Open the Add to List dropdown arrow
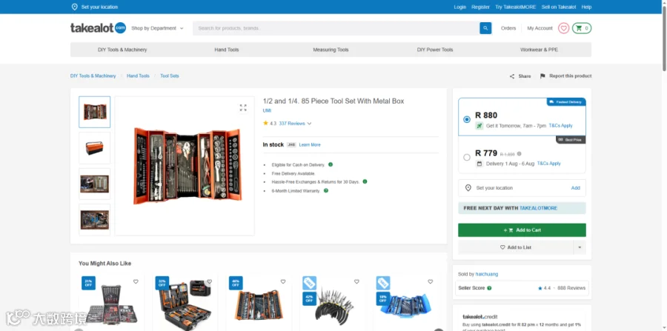This screenshot has height=331, width=667. tap(580, 247)
